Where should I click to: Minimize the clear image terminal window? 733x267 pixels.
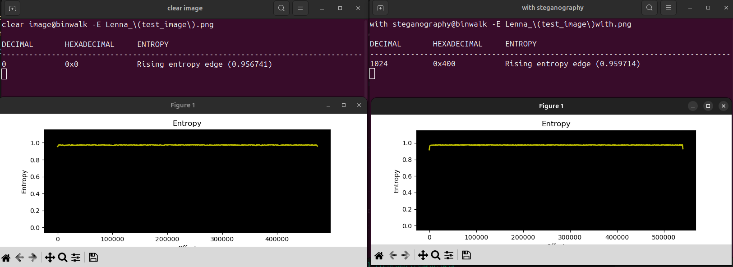coord(322,8)
